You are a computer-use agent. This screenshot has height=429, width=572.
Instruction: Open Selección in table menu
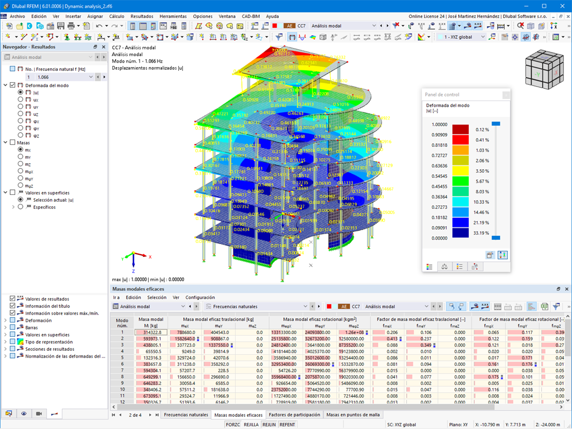pos(157,297)
